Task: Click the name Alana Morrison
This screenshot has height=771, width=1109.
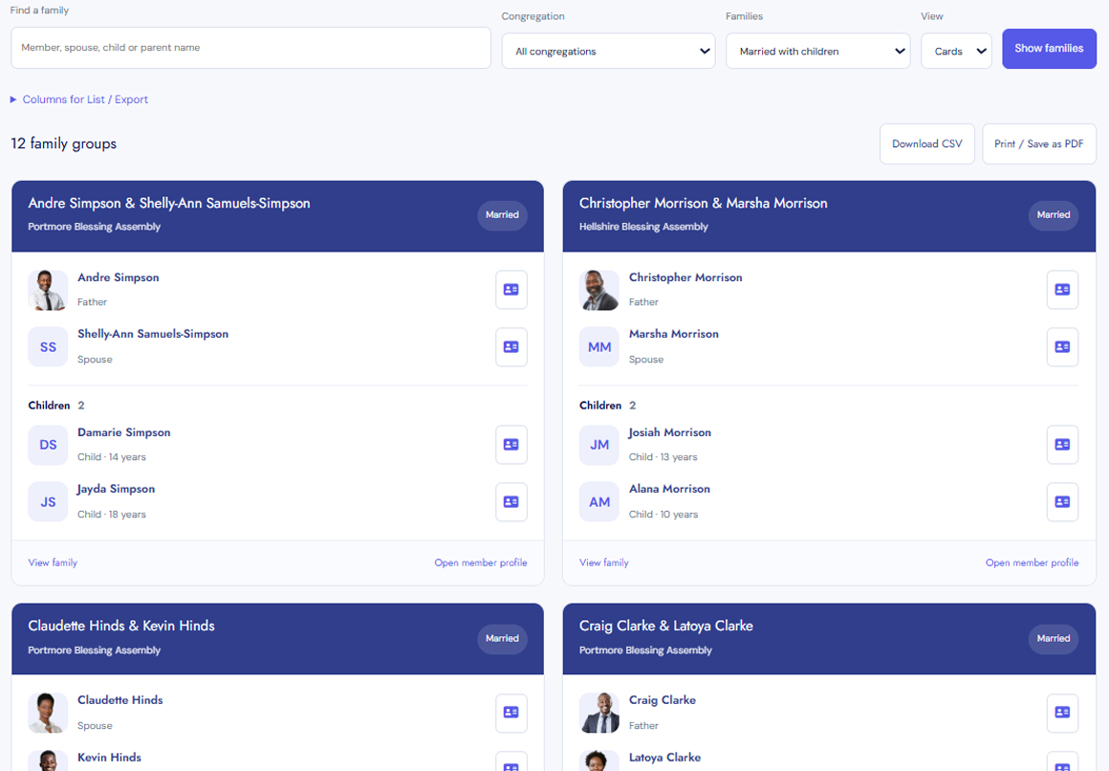Action: pyautogui.click(x=669, y=489)
